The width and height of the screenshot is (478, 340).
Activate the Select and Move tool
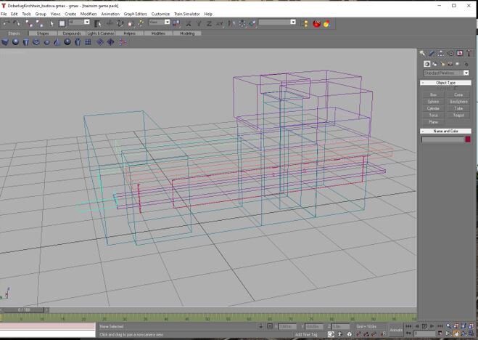pyautogui.click(x=110, y=23)
